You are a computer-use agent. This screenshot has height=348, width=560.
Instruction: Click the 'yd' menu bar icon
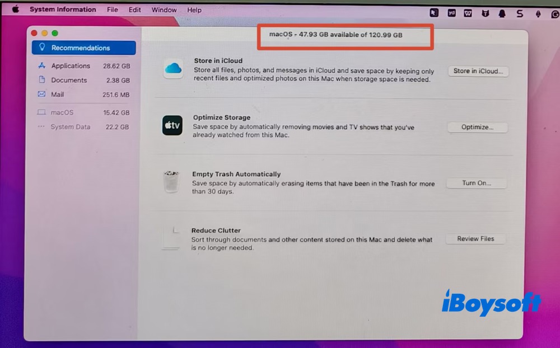451,13
